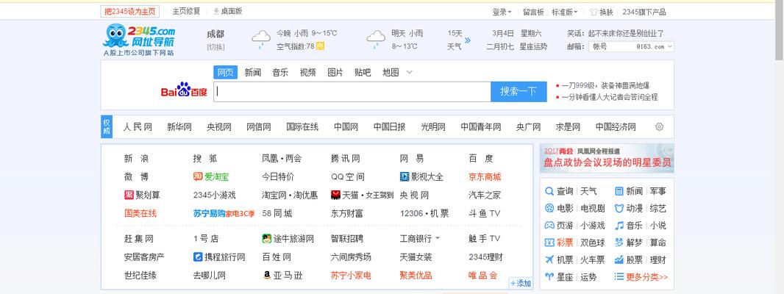
Task: Click the 彩票 ticket icon
Action: (x=549, y=243)
